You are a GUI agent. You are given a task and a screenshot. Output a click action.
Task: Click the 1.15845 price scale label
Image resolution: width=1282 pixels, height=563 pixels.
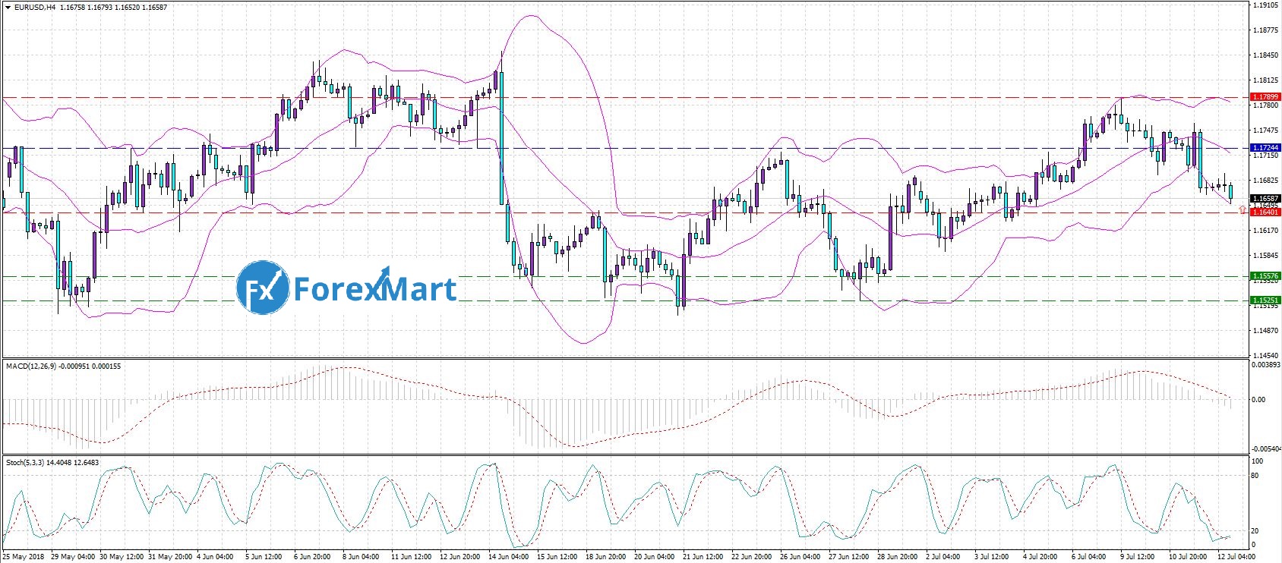(x=1265, y=255)
